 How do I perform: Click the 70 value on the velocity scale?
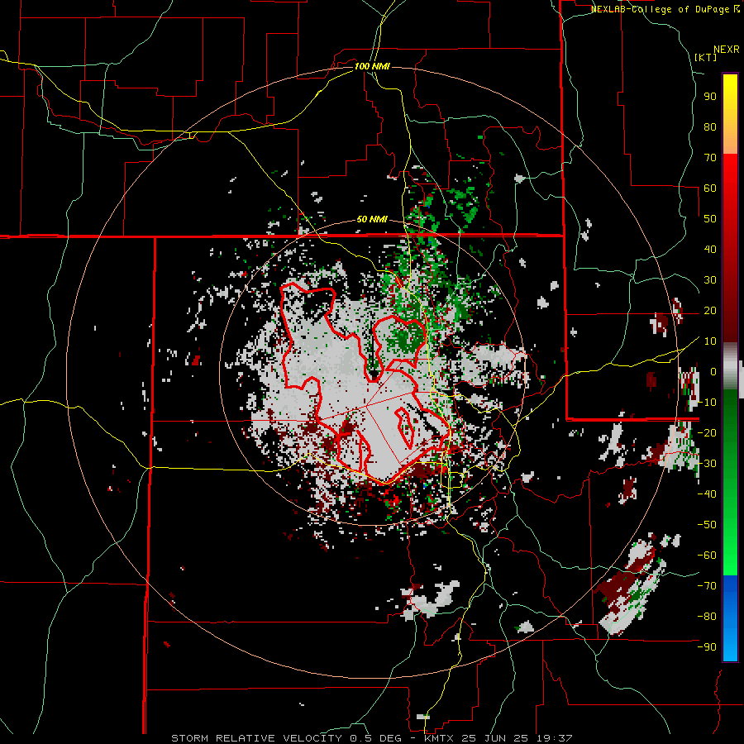click(x=710, y=158)
